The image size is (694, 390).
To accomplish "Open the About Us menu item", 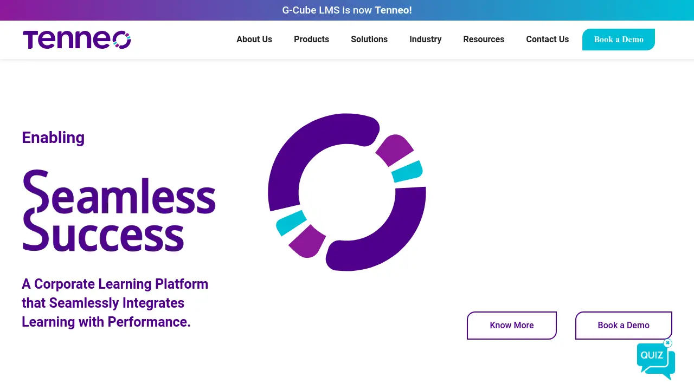I will (254, 40).
